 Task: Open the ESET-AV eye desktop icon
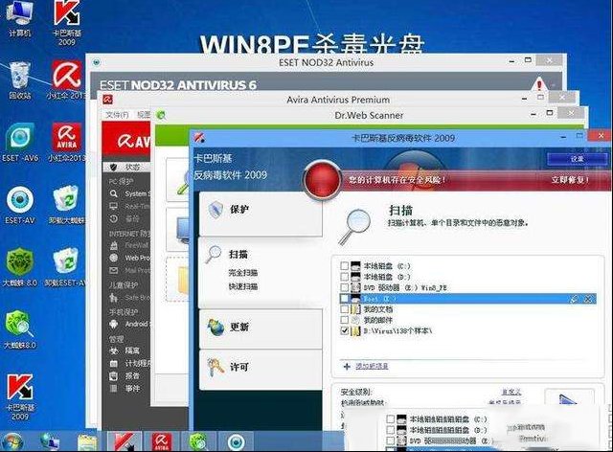(x=20, y=205)
